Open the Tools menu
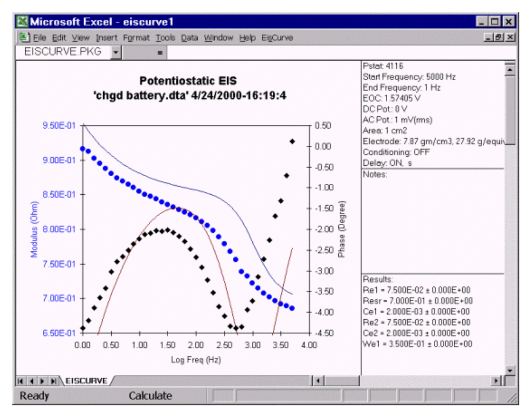532x406 pixels. pos(165,38)
